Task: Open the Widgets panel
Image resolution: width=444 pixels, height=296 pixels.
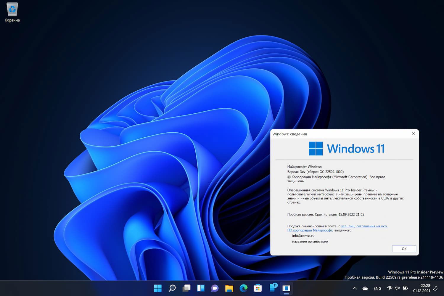Action: 201,288
